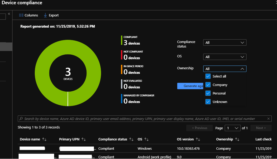This screenshot has width=277, height=159.
Task: Click the Columns icon in toolbar
Action: (21, 15)
